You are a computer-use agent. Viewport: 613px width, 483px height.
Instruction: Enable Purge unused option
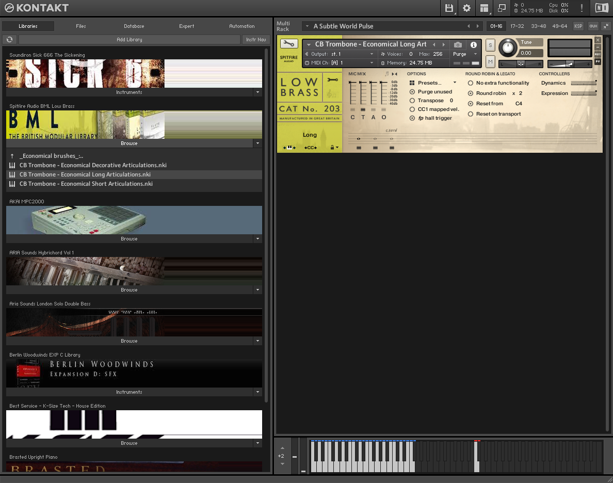point(412,91)
